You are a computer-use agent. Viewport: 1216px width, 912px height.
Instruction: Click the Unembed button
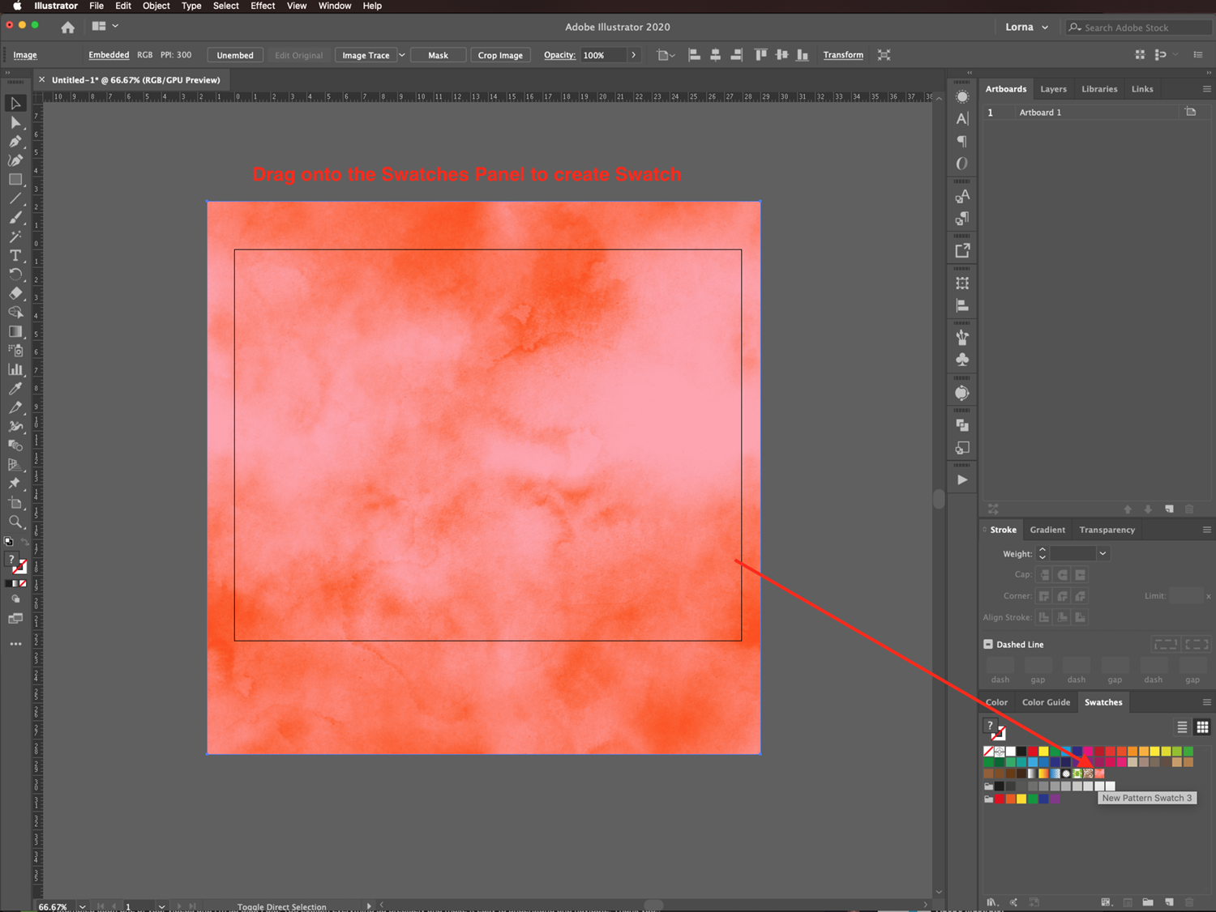(235, 55)
